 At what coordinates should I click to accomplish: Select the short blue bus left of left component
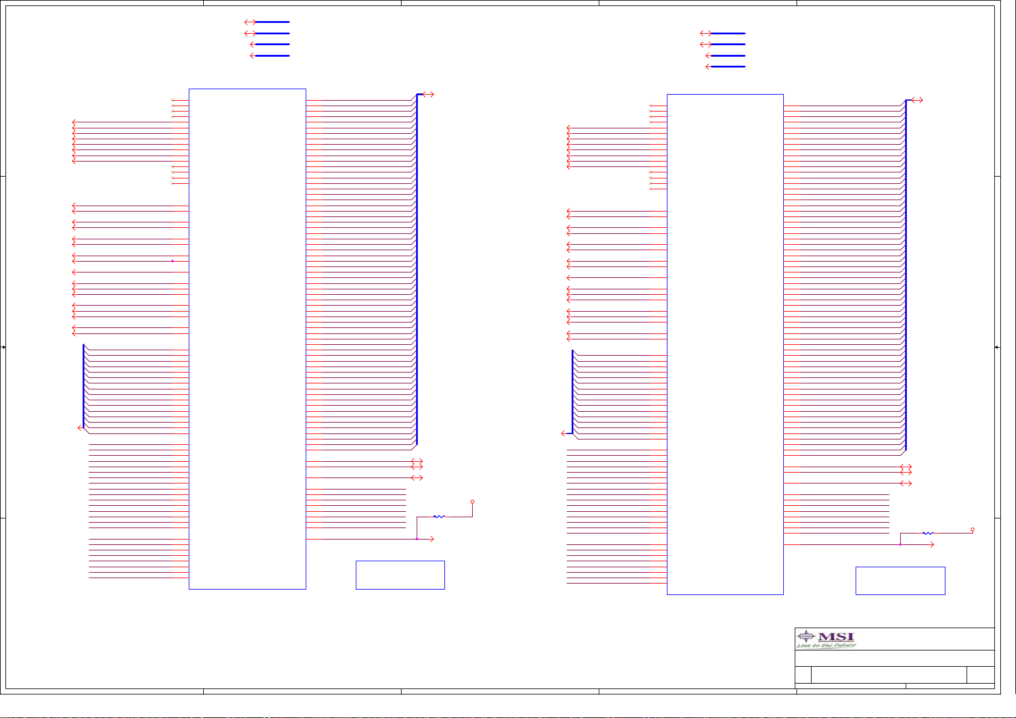(x=83, y=386)
